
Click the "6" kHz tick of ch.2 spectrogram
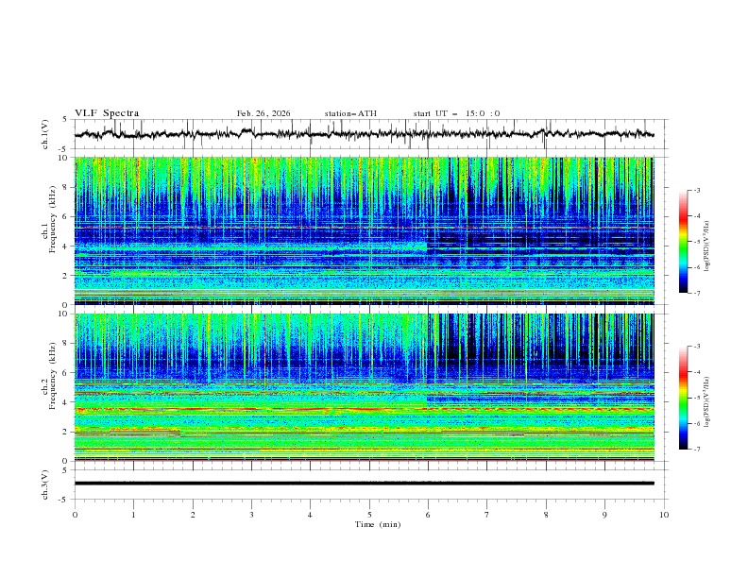(67, 373)
